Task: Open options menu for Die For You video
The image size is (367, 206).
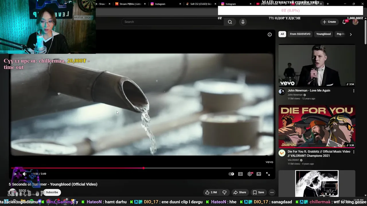Action: click(354, 152)
